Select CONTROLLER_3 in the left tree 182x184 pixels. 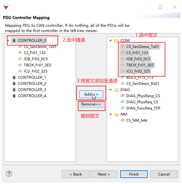click(x=32, y=90)
